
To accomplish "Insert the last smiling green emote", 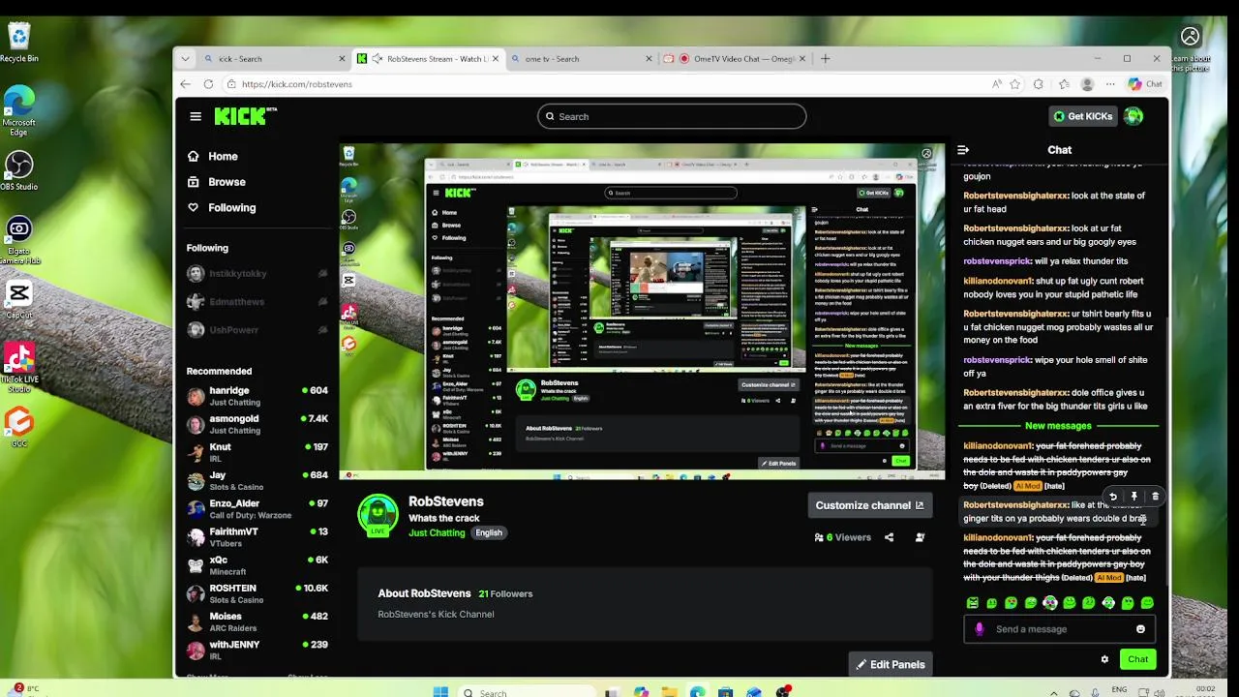I will click(x=1147, y=603).
